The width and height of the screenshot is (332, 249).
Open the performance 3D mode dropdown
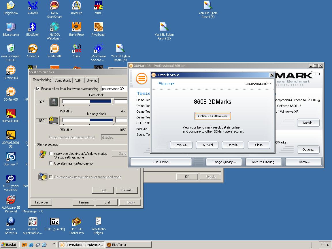114,89
